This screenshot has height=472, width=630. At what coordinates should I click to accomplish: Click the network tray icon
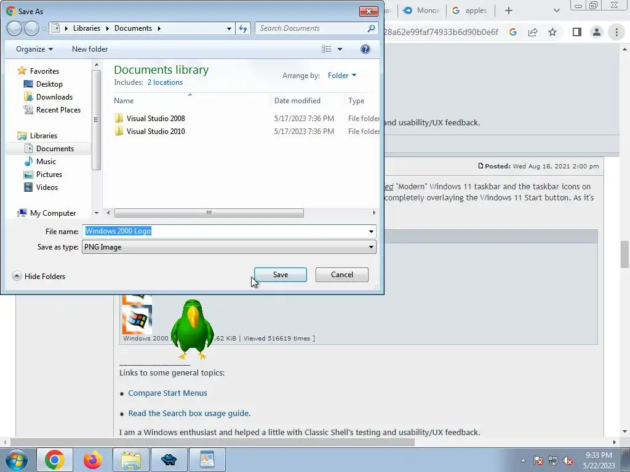pos(553,460)
